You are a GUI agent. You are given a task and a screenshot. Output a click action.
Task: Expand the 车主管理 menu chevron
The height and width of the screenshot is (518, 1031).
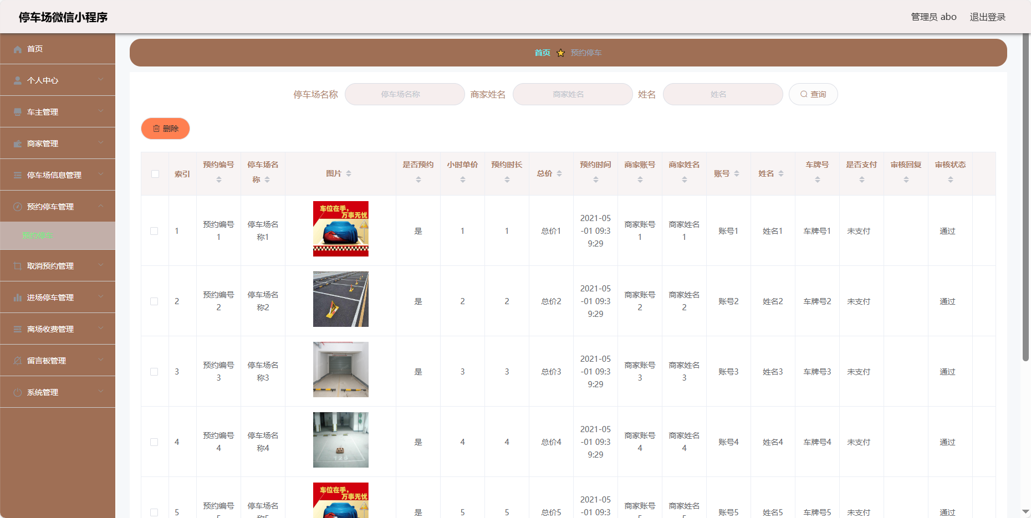pos(101,111)
